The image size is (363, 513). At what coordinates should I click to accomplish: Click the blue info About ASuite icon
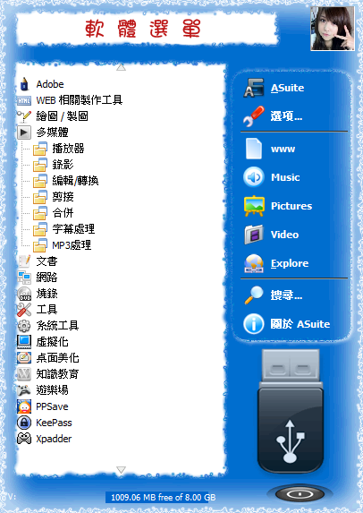point(254,324)
